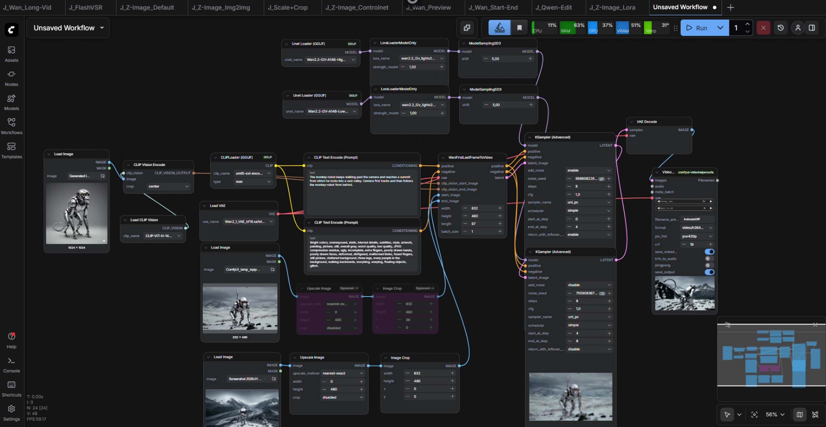Click the red cancel run button
The height and width of the screenshot is (427, 826).
coord(763,28)
